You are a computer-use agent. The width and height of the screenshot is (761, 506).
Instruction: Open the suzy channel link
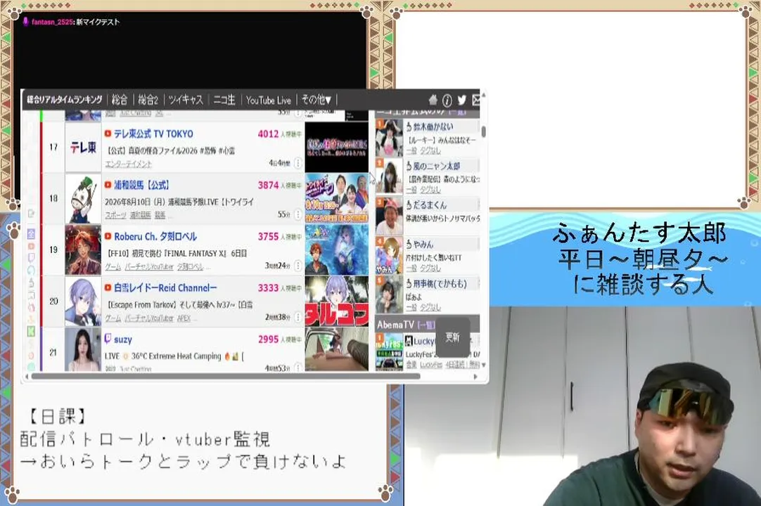coord(123,339)
